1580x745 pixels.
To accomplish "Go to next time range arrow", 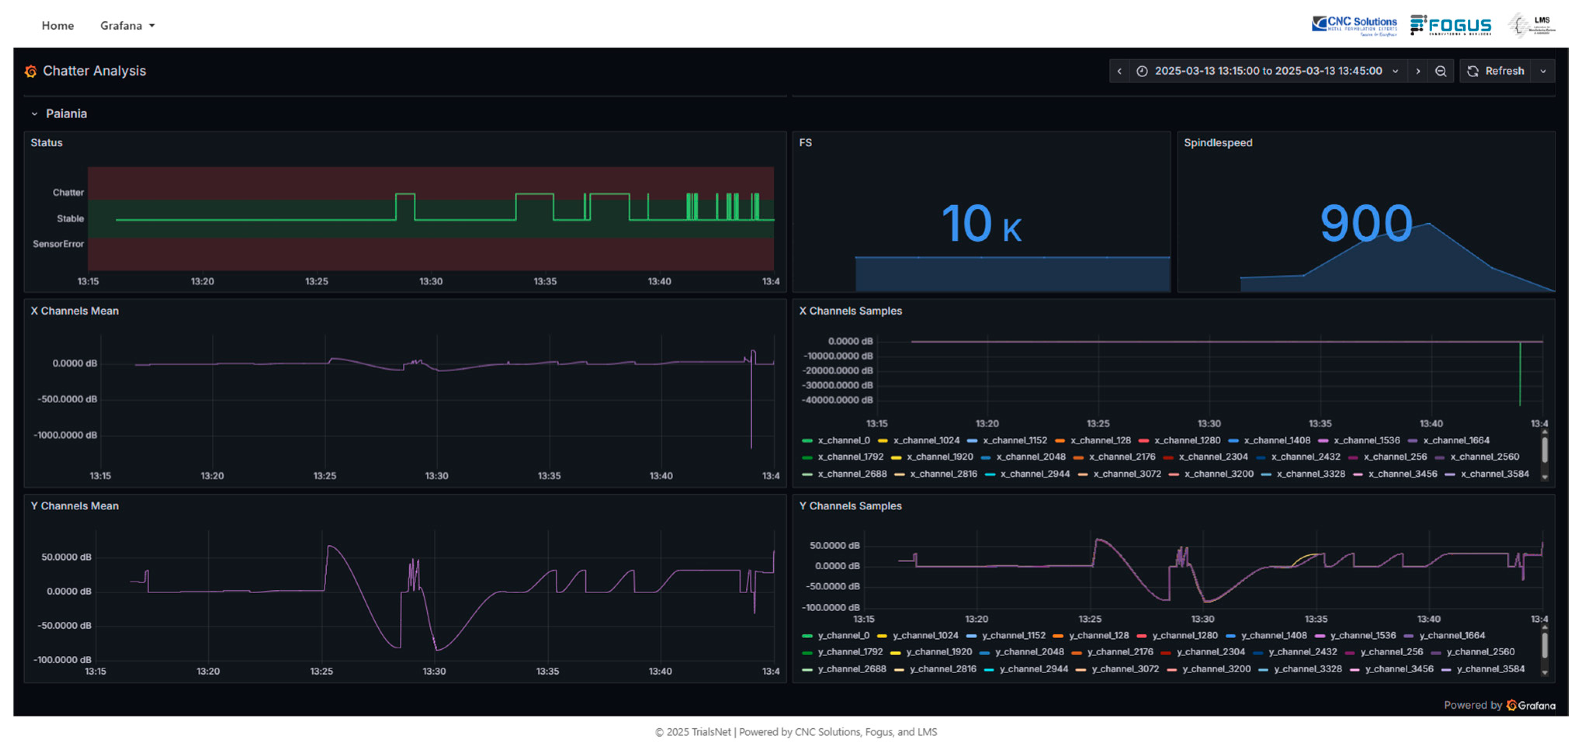I will coord(1417,71).
